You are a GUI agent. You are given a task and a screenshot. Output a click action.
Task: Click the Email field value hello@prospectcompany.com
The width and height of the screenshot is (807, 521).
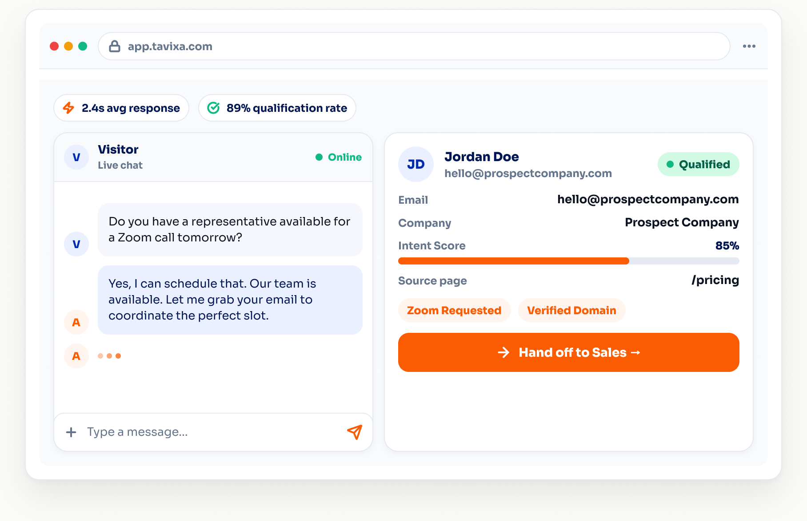(648, 199)
